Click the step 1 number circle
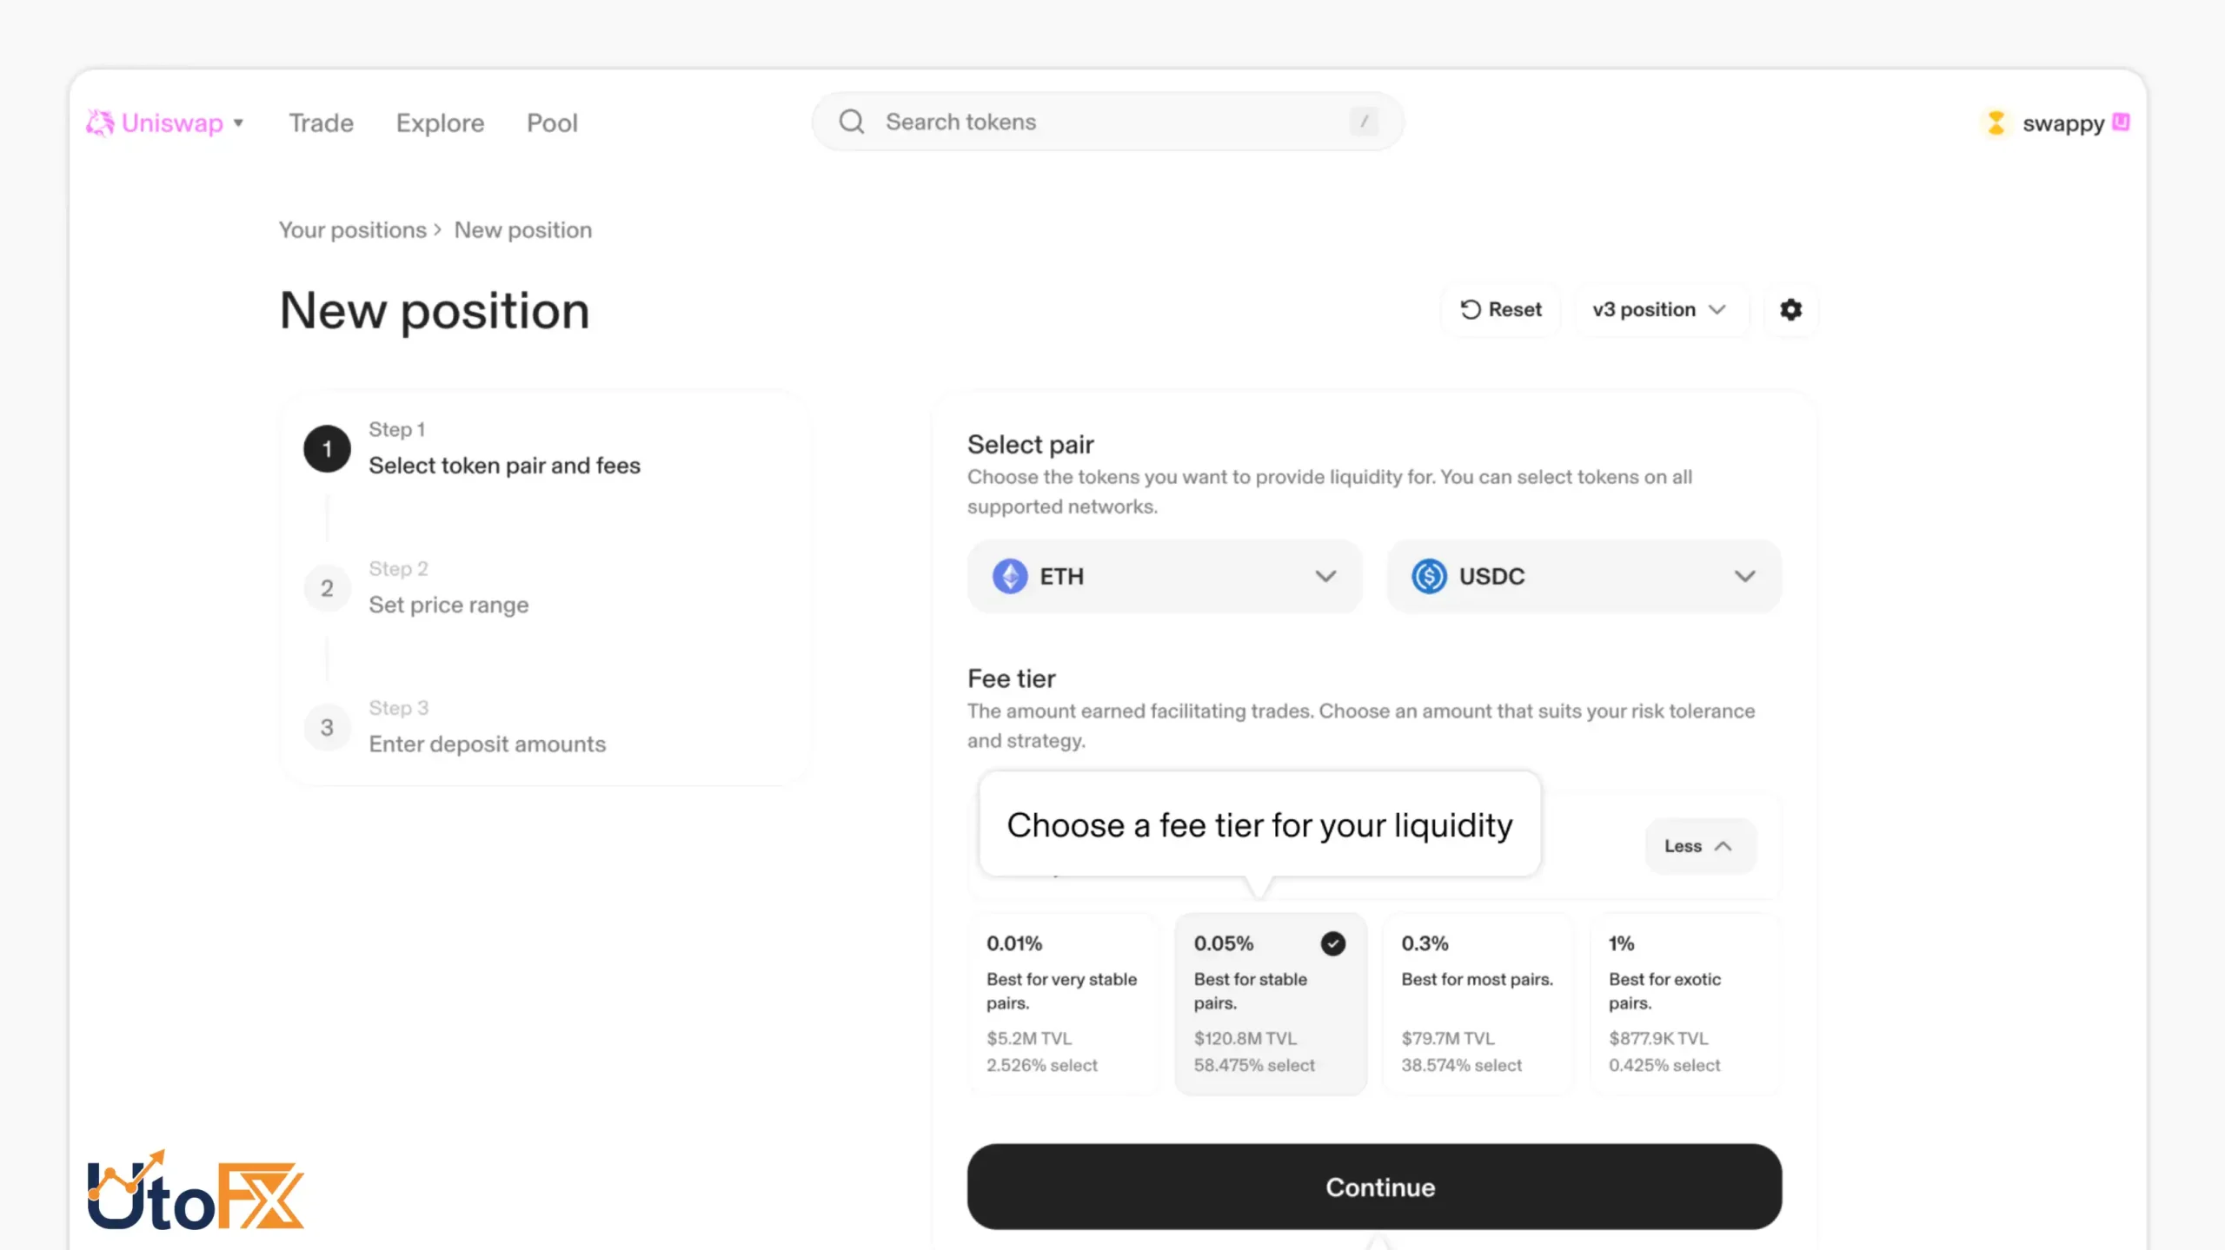Image resolution: width=2225 pixels, height=1250 pixels. pos(327,449)
